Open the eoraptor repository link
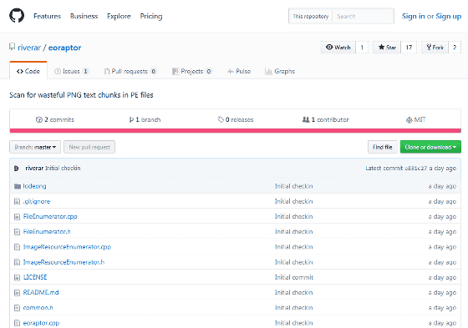468x328 pixels. [x=64, y=48]
